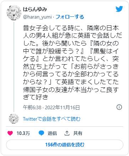Click the 156件の返信を読む button
Screen dimensions: 129x156
click(x=65, y=145)
